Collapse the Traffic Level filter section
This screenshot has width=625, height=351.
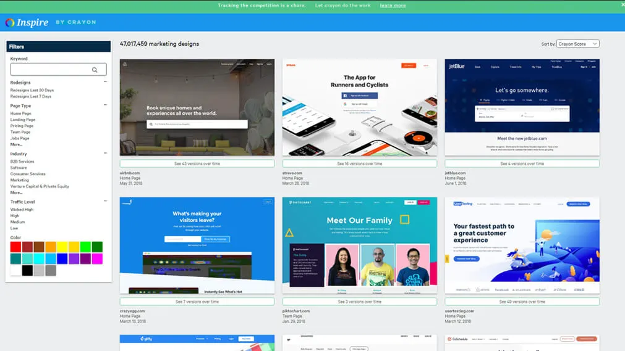[105, 201]
